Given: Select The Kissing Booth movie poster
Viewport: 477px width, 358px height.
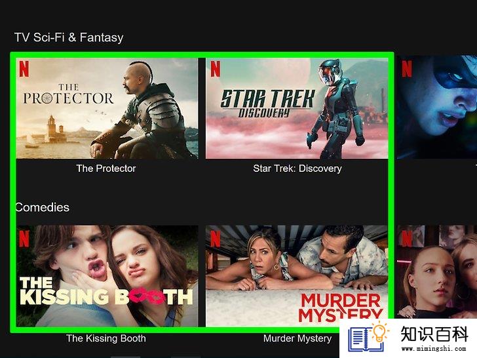Looking at the screenshot, I should (x=107, y=276).
